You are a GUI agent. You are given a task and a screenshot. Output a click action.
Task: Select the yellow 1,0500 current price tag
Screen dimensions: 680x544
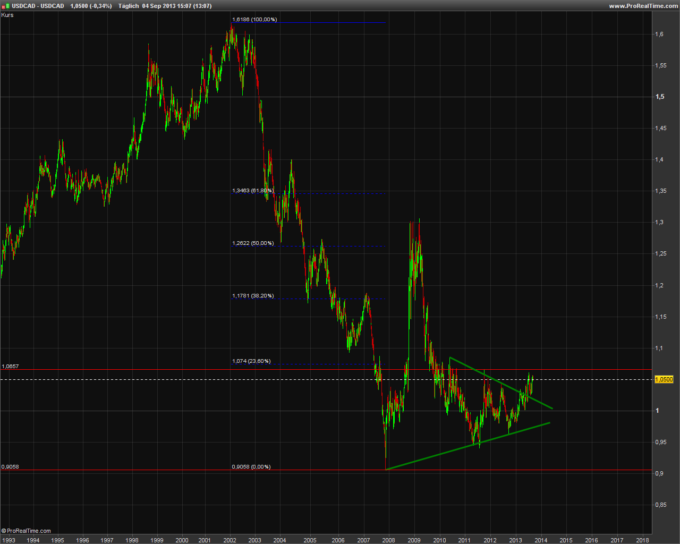[664, 379]
